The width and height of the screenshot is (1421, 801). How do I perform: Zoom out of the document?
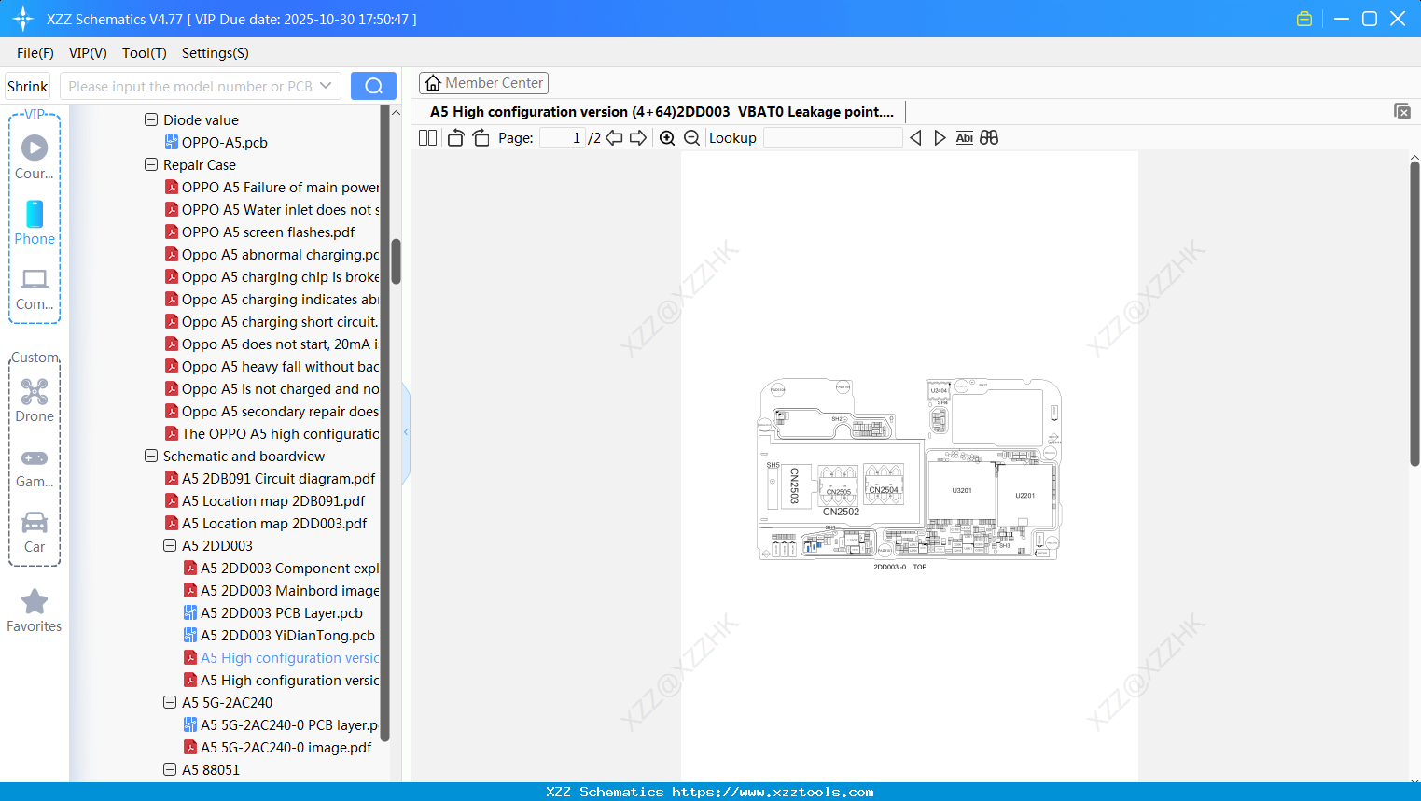pyautogui.click(x=691, y=138)
